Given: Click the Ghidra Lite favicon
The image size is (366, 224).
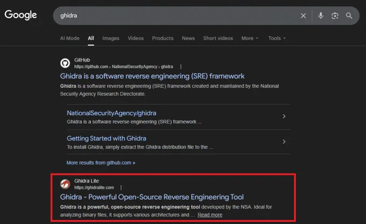Looking at the screenshot, I should click(65, 184).
